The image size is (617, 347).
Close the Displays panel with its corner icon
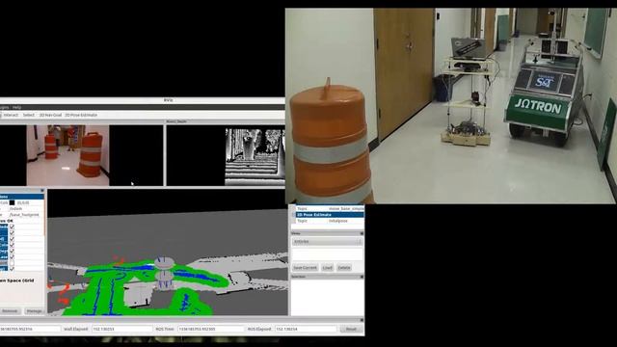(42, 191)
